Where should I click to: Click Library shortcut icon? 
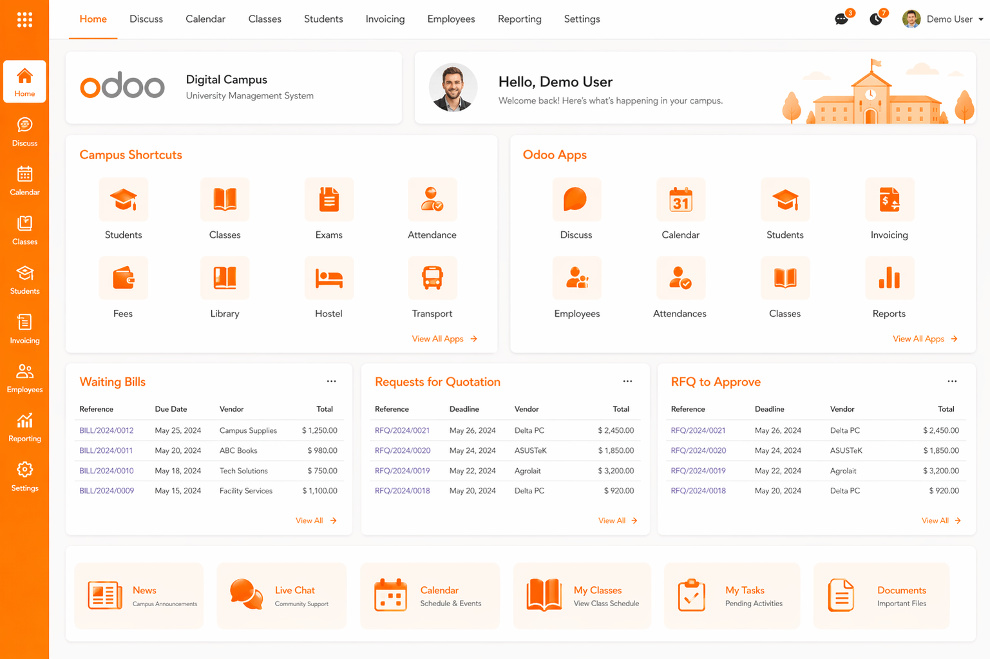click(225, 279)
